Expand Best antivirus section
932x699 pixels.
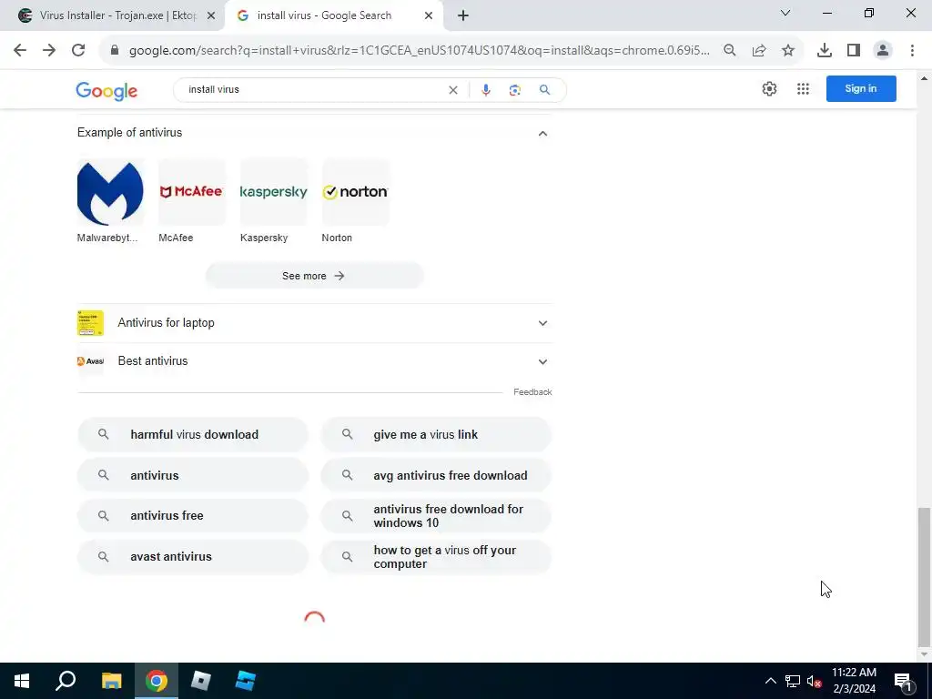[x=314, y=361]
